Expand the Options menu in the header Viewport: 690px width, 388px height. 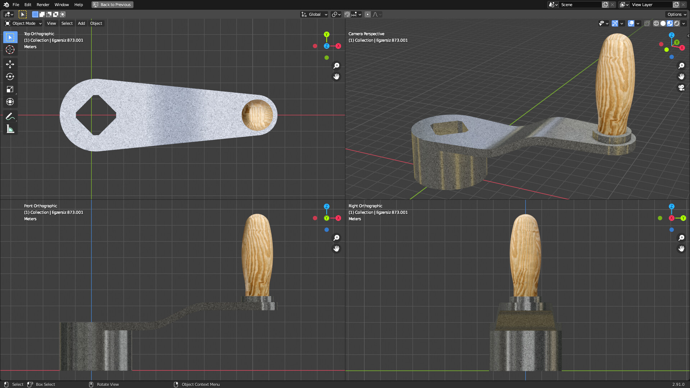[676, 14]
